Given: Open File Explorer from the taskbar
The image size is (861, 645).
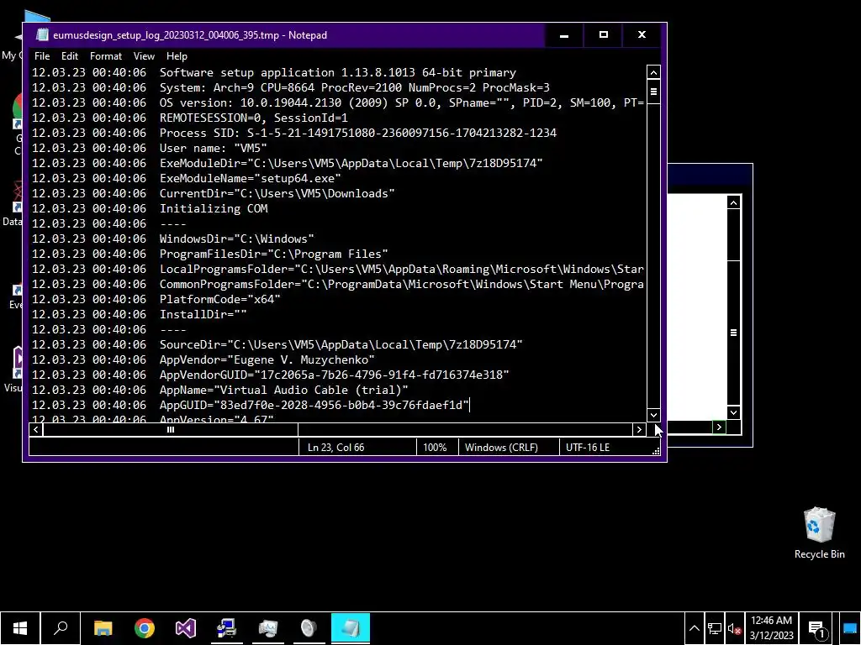Looking at the screenshot, I should (x=103, y=628).
